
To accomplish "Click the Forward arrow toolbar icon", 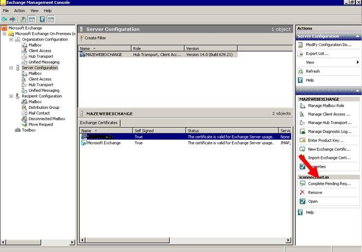I will click(x=12, y=19).
